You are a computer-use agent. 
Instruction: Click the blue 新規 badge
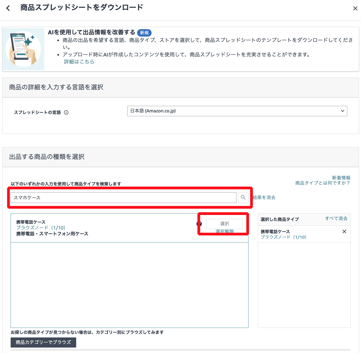pos(144,33)
